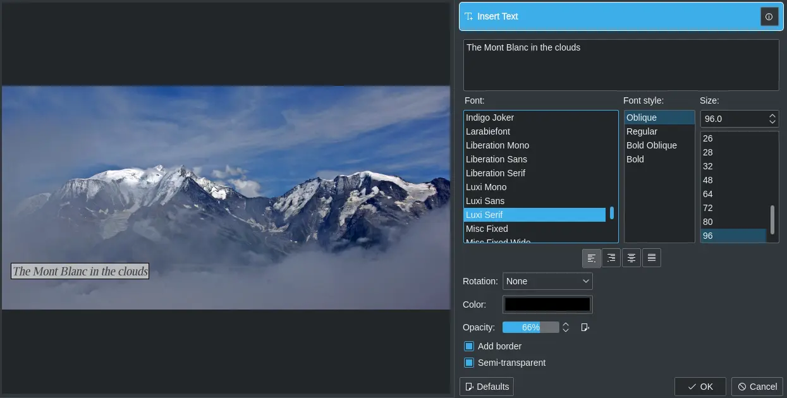This screenshot has width=787, height=398.
Task: Click the opacity spin arrows
Action: pos(566,327)
